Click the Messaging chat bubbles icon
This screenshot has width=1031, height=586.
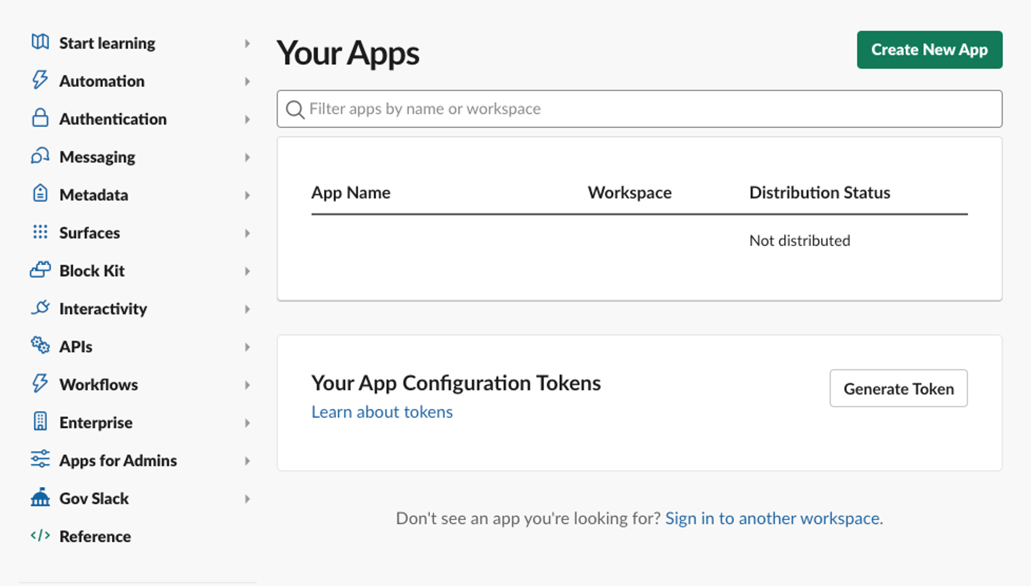tap(40, 156)
